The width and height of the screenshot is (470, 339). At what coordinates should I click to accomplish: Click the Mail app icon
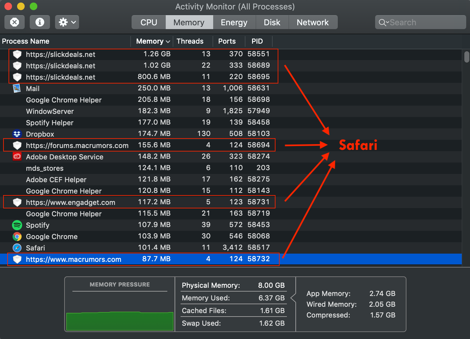click(17, 89)
